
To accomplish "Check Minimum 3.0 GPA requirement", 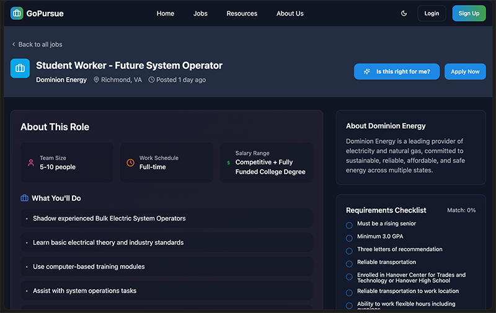I will 349,238.
